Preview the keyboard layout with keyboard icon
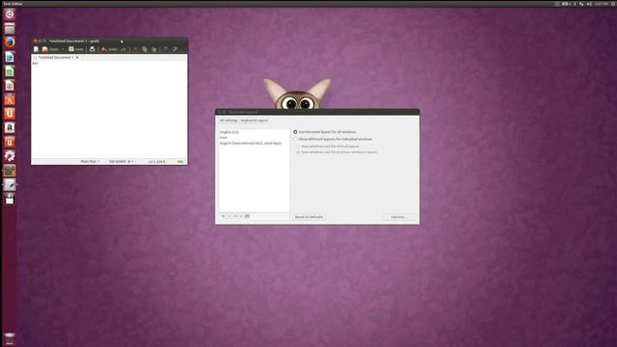This screenshot has height=347, width=617. (x=247, y=216)
